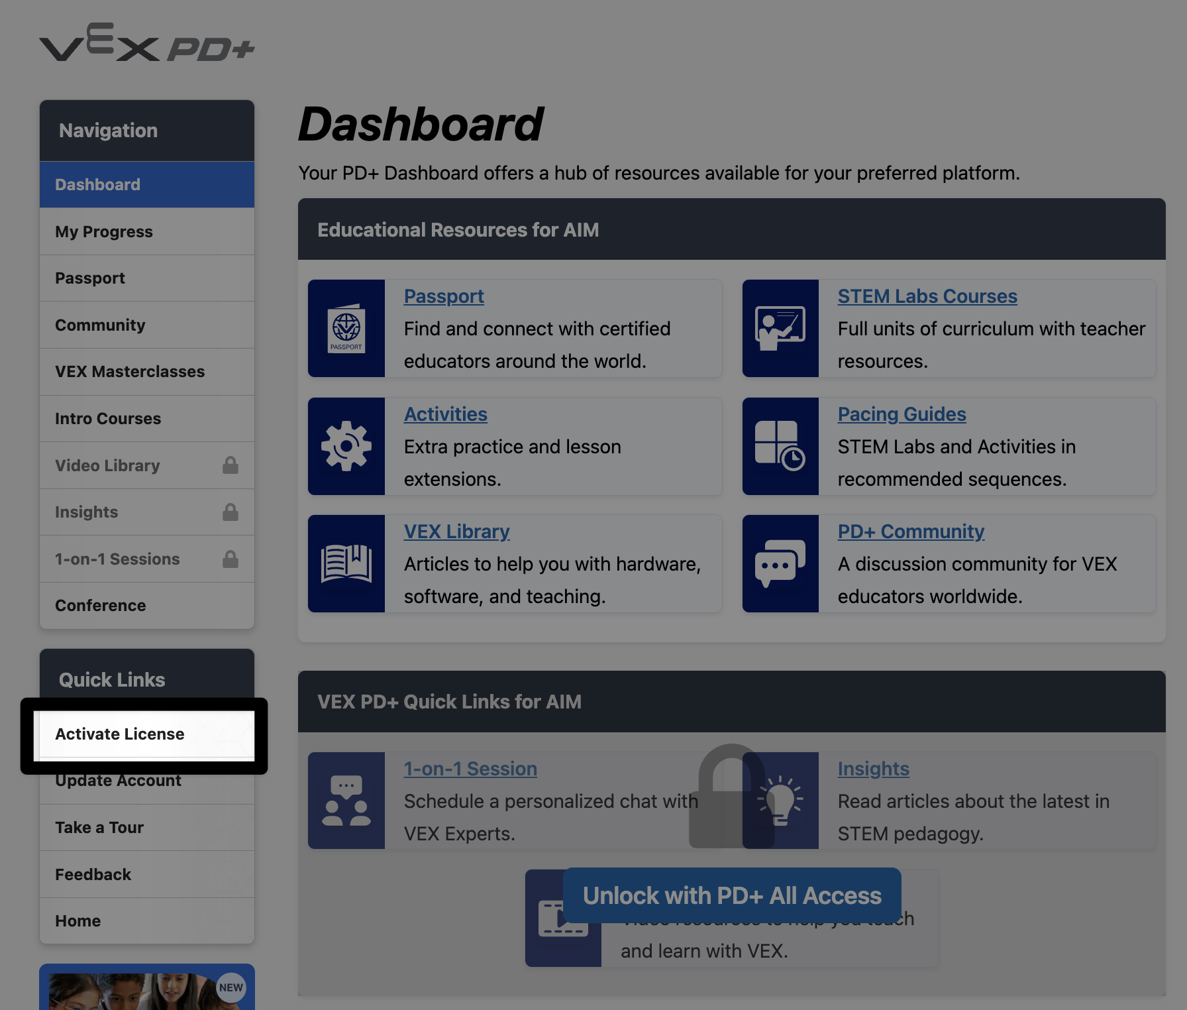The width and height of the screenshot is (1187, 1010).
Task: Click the 1-on-1 Session people icon
Action: (346, 801)
